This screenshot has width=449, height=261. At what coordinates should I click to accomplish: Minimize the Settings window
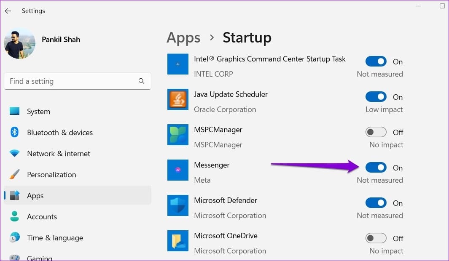tap(418, 6)
